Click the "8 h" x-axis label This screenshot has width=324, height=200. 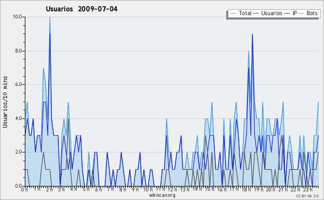[x=123, y=189]
